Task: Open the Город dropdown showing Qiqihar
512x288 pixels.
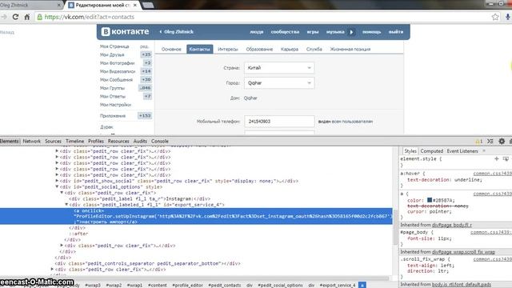Action: 279,83
